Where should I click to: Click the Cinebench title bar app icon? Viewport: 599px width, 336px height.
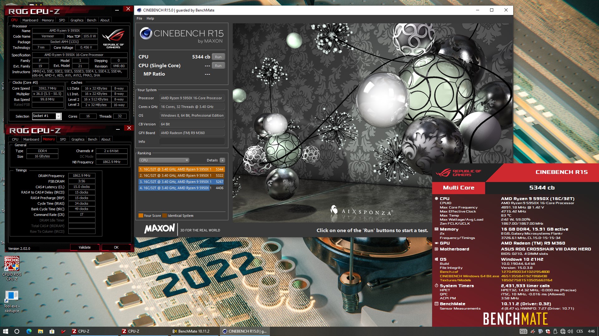(139, 10)
